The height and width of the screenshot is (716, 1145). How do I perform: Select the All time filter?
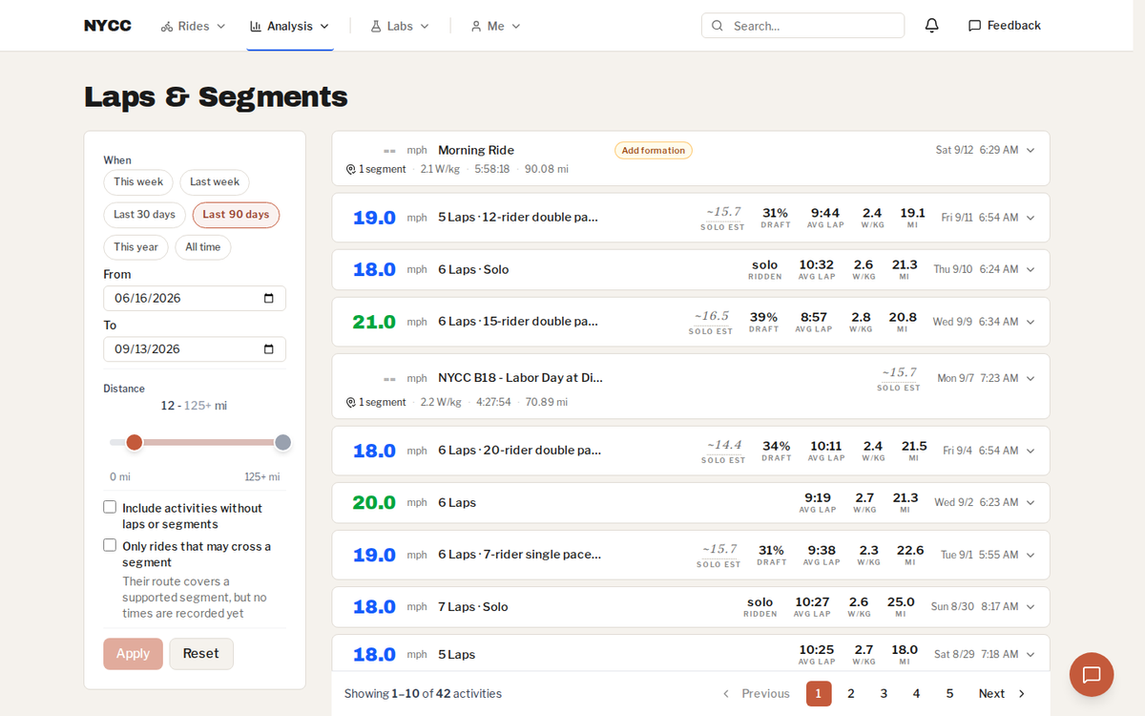pos(202,247)
